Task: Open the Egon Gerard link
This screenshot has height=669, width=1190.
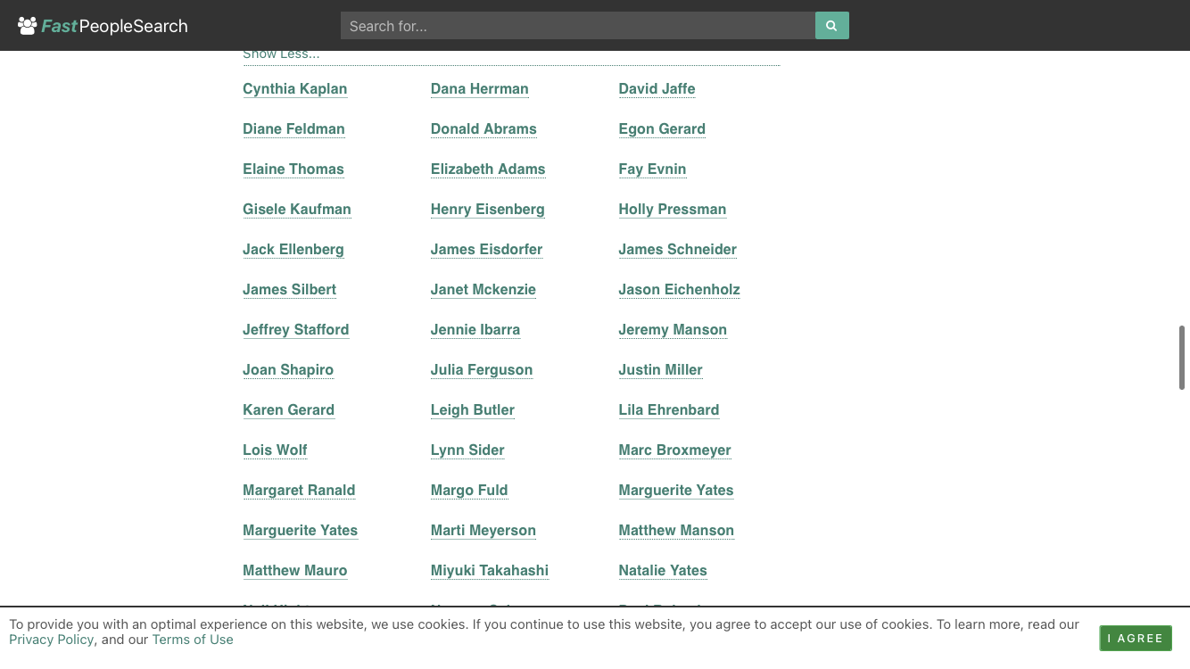Action: click(x=662, y=128)
